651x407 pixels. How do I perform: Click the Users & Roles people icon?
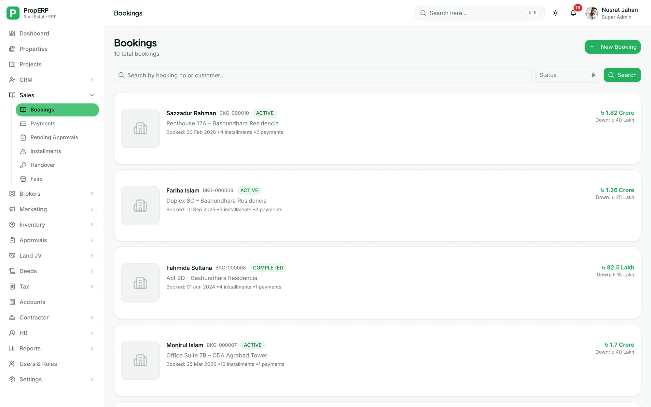[x=12, y=364]
